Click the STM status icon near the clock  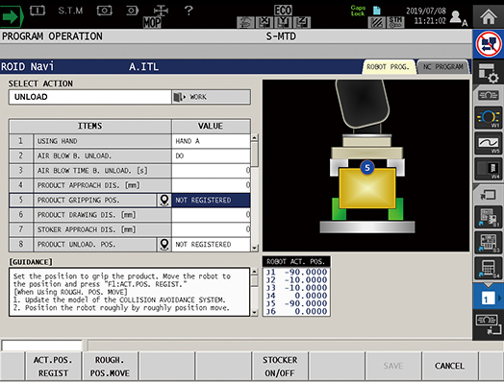point(395,22)
